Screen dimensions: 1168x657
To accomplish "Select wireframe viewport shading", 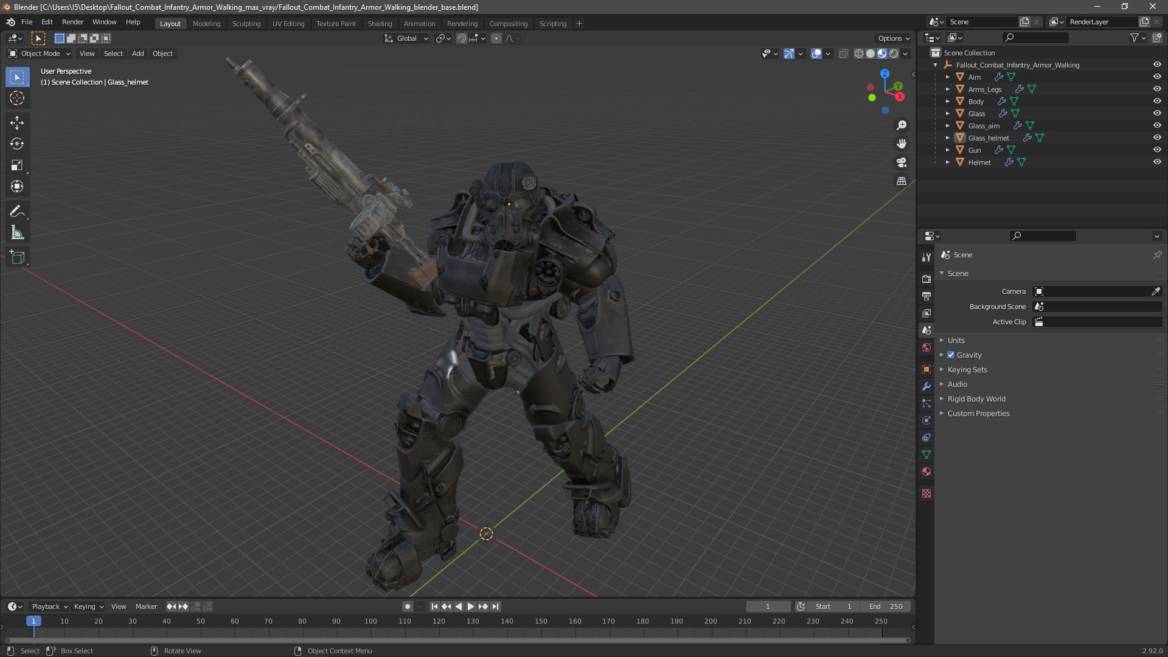I will (859, 54).
